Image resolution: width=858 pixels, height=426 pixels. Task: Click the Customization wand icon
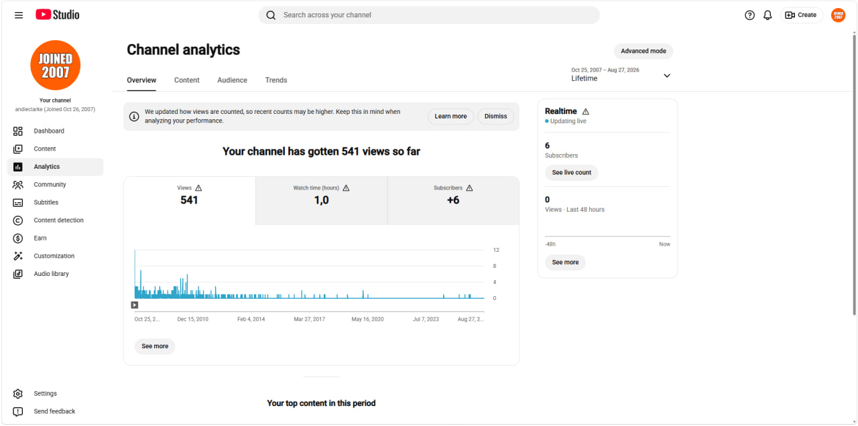coord(18,256)
